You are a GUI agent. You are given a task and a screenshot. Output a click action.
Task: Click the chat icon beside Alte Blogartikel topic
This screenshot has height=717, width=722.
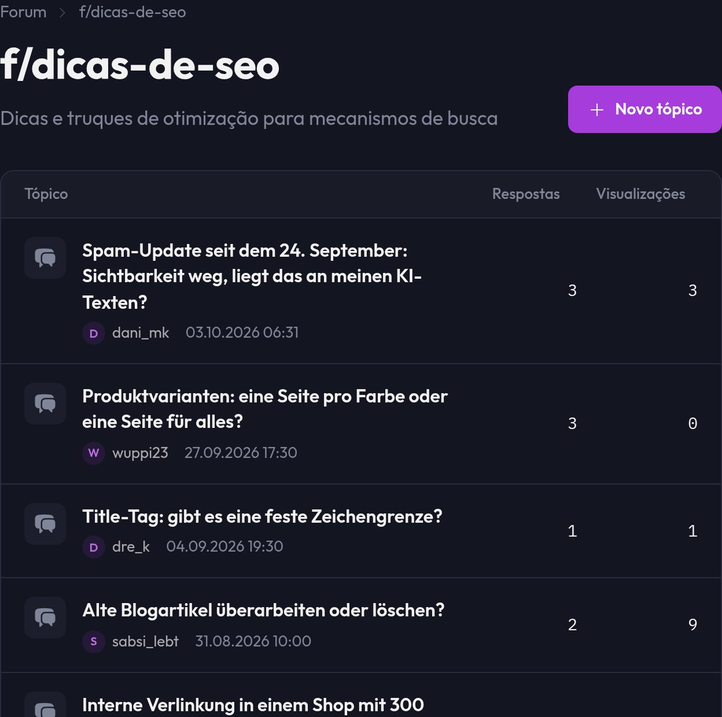[x=45, y=618]
